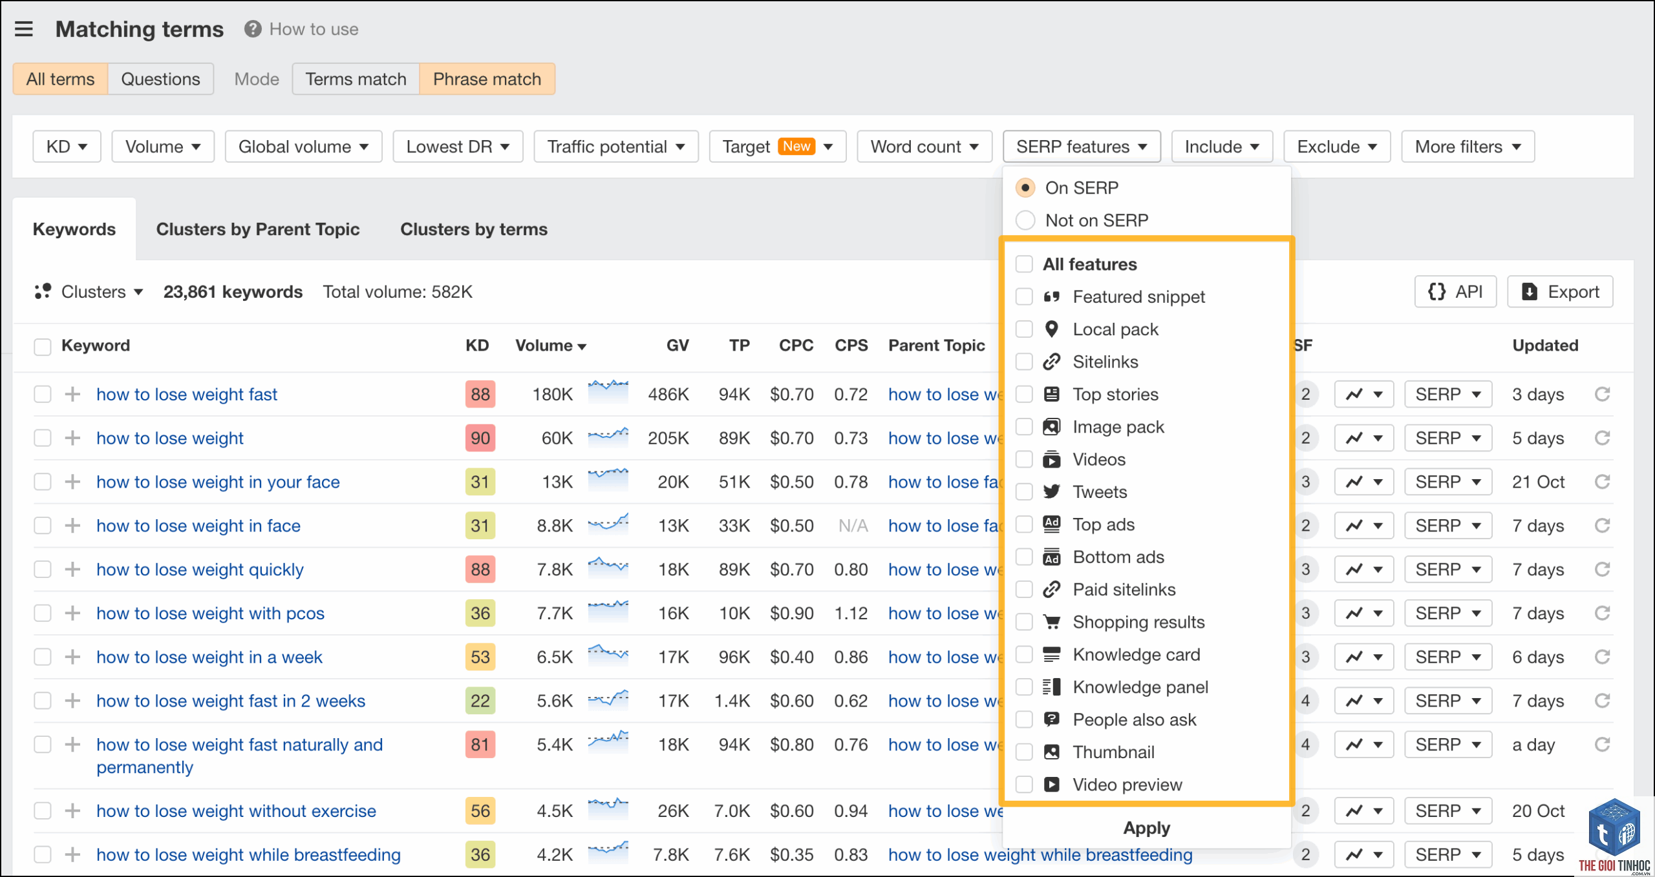1655x877 pixels.
Task: Switch to the All terms tab
Action: tap(60, 79)
